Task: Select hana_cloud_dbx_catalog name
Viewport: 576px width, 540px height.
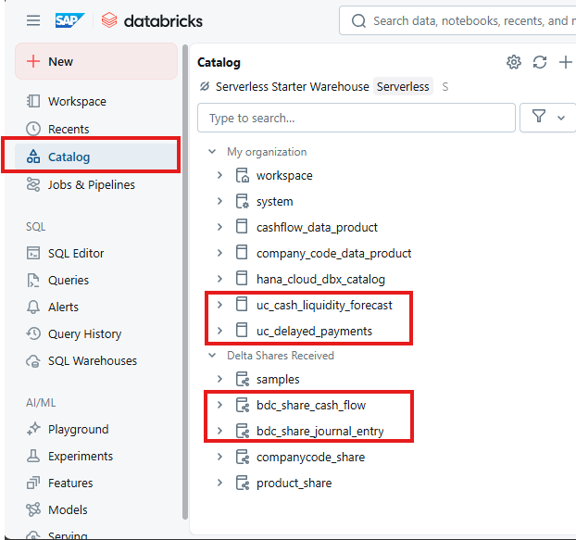Action: [320, 279]
